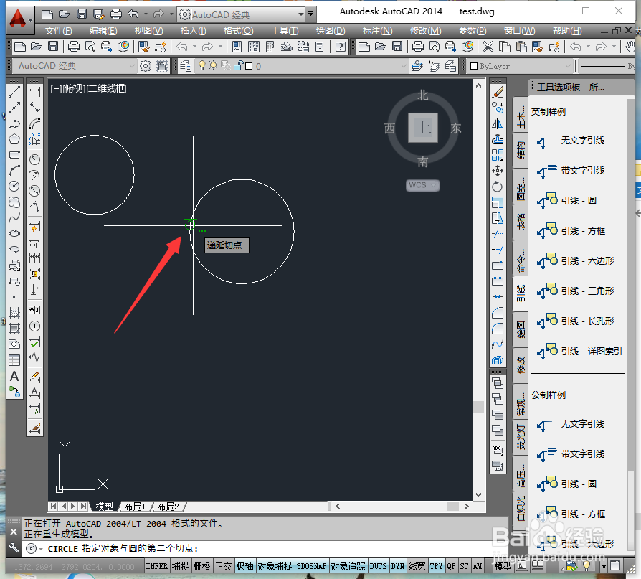The width and height of the screenshot is (641, 579).
Task: Click the Pan hand icon
Action: (630, 47)
